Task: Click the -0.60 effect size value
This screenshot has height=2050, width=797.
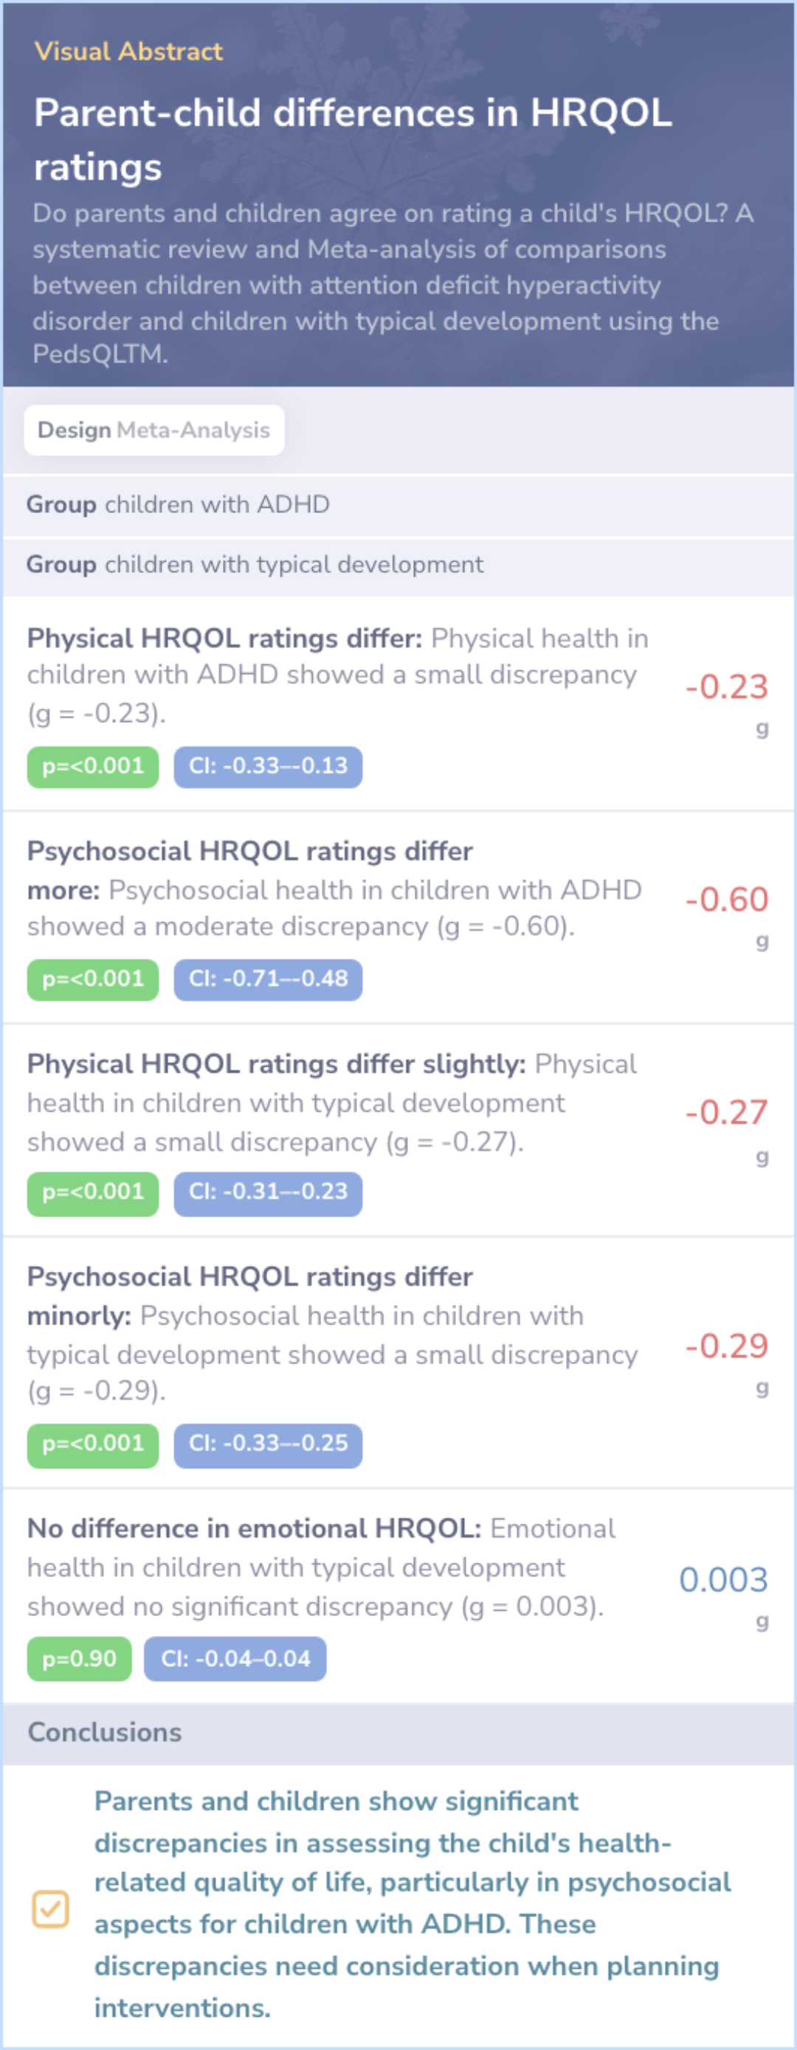Action: (726, 900)
